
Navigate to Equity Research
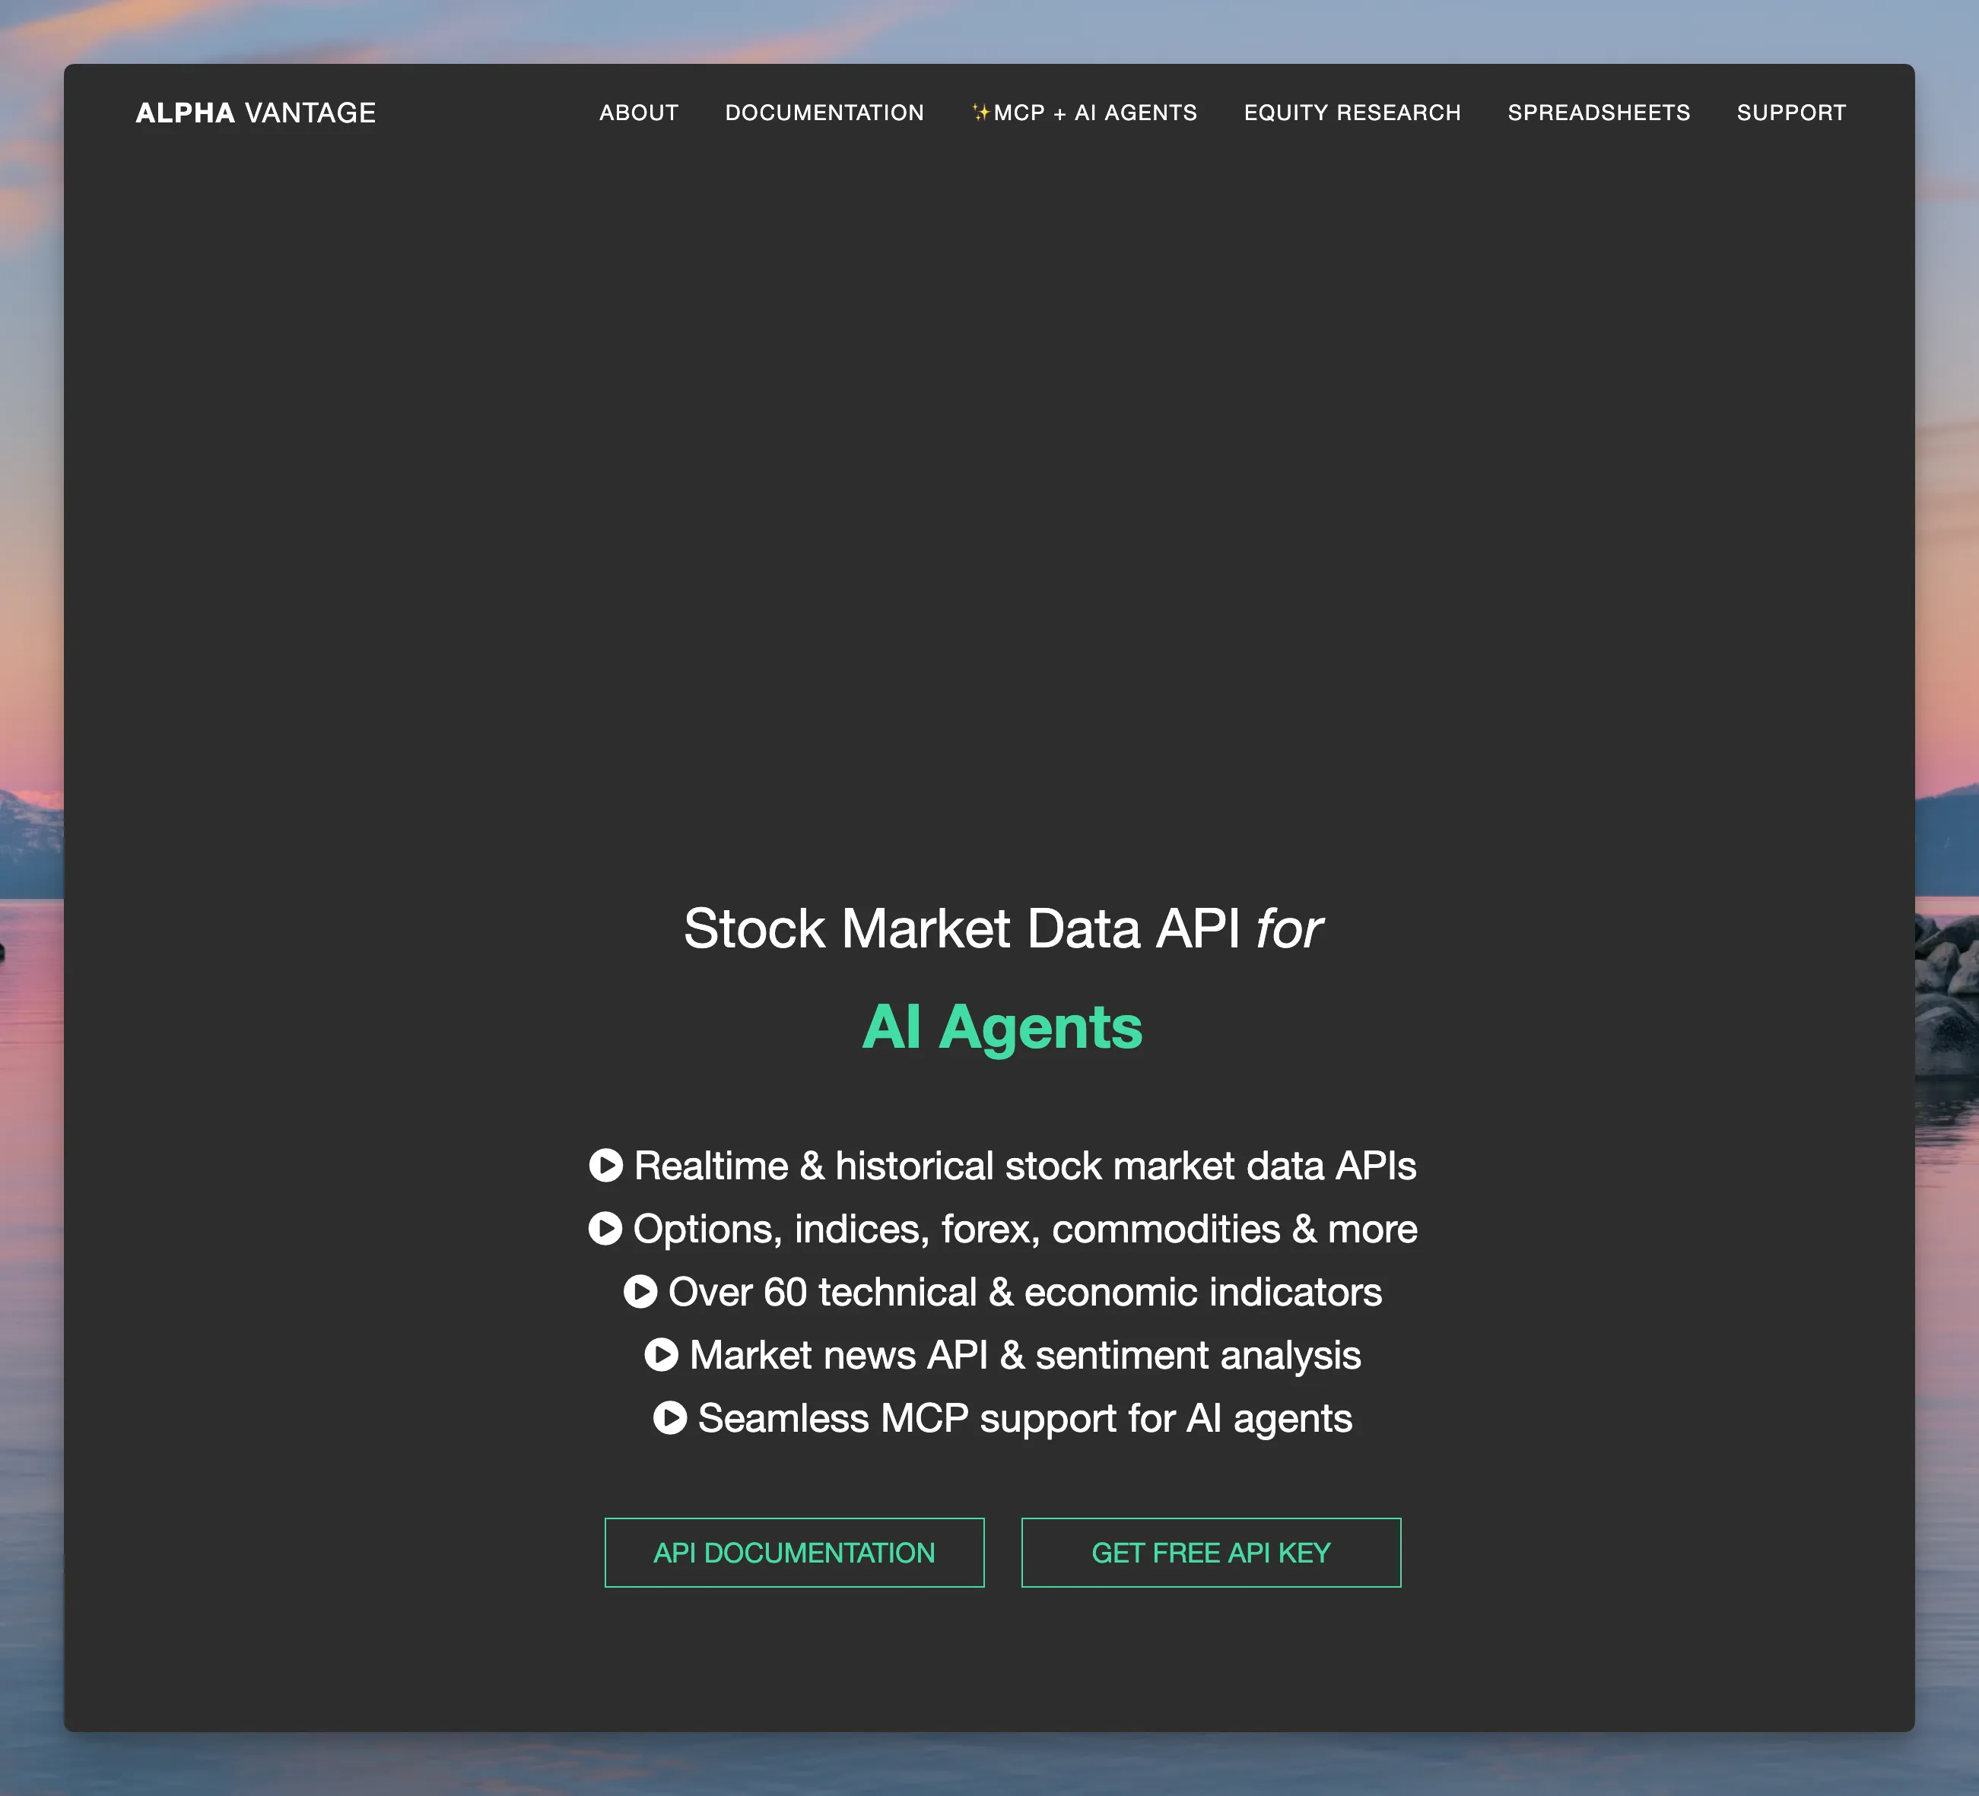coord(1353,113)
